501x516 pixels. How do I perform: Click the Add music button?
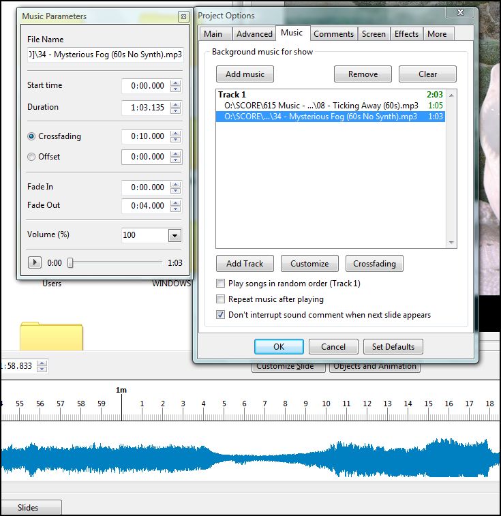tap(245, 74)
